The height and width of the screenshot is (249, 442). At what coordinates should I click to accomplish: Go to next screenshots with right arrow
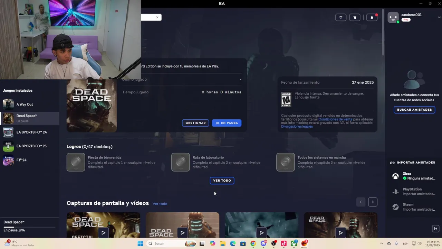(373, 202)
